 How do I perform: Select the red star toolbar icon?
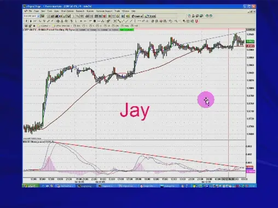105,16
